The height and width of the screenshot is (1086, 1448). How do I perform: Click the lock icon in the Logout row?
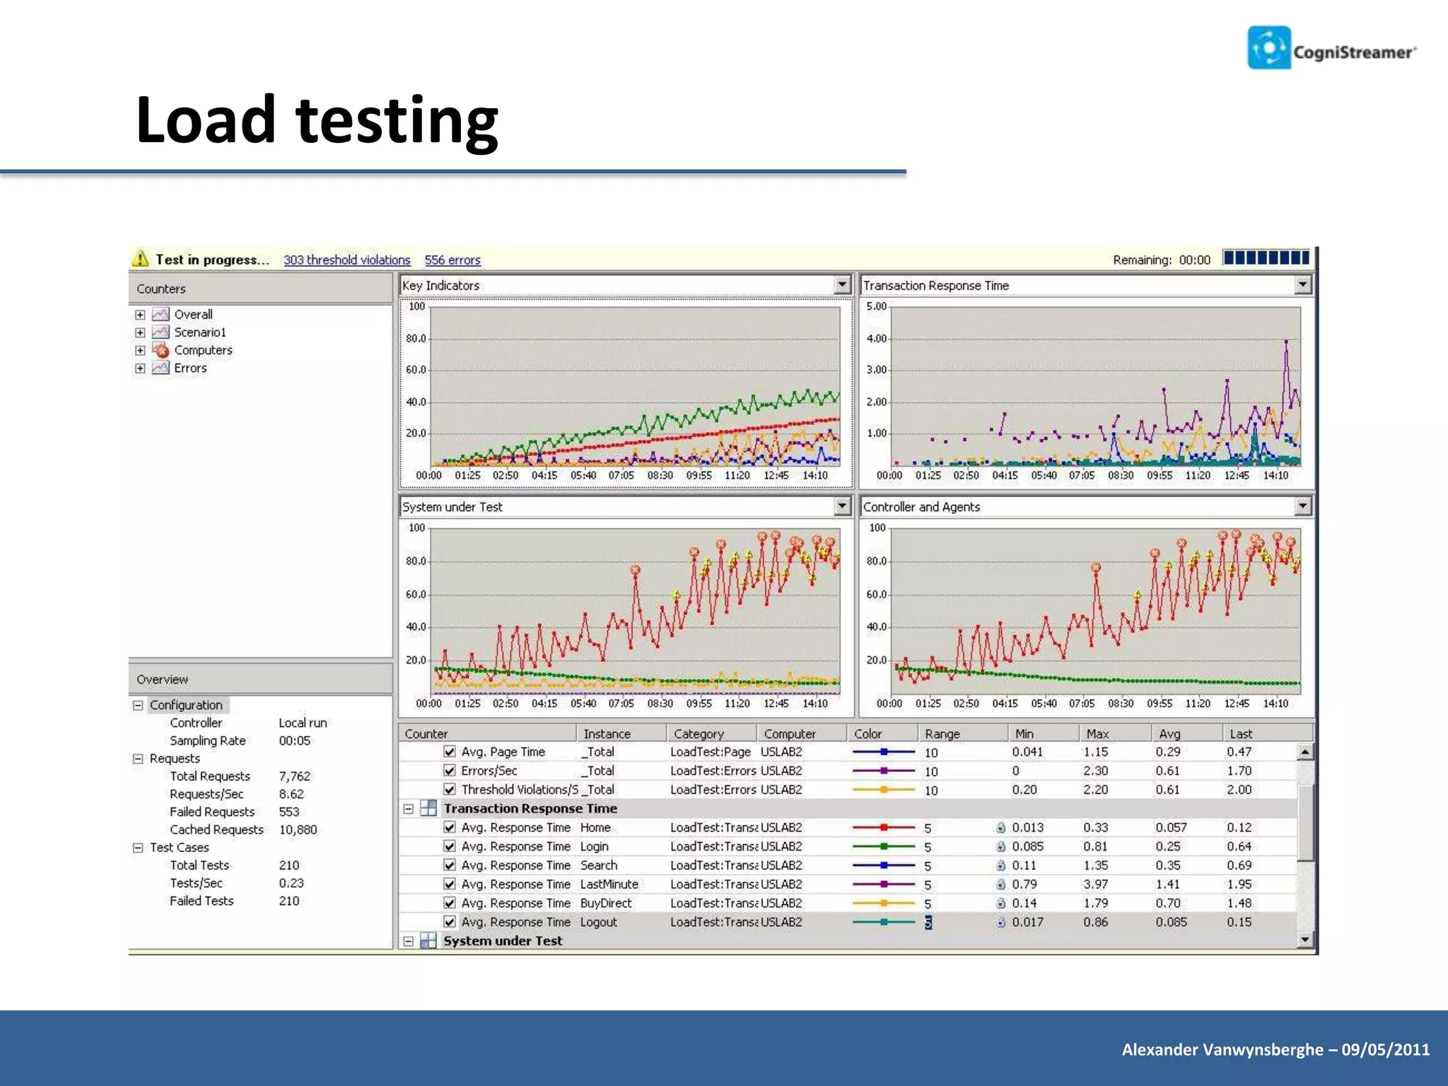(x=1000, y=922)
